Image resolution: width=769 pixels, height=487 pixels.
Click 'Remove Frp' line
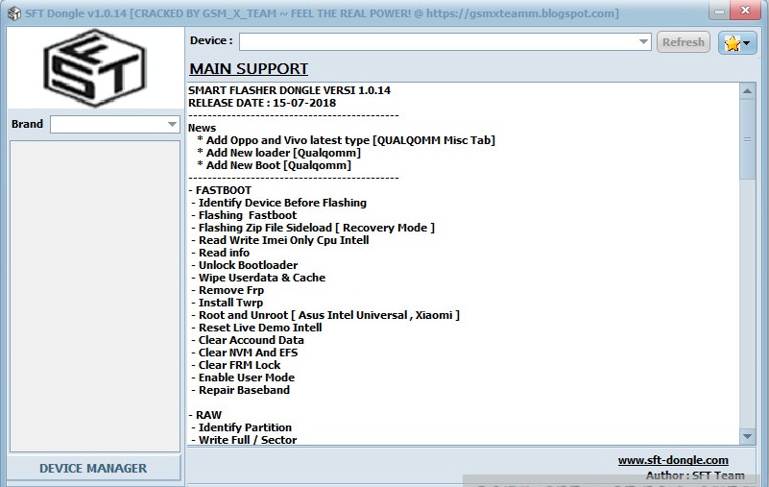pos(228,290)
